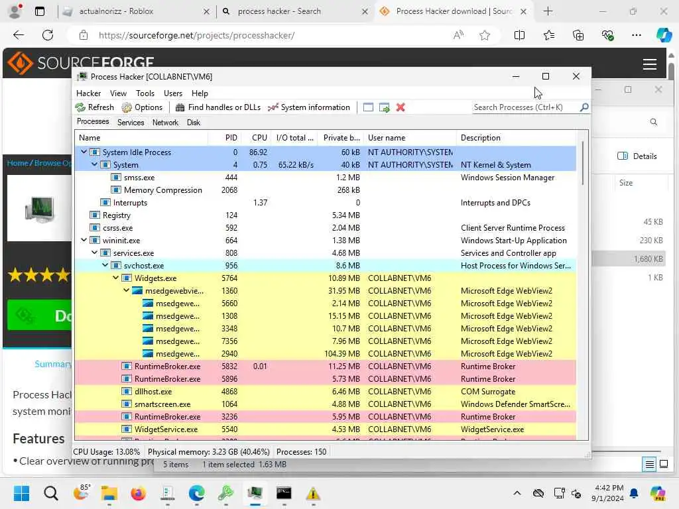The image size is (679, 509).
Task: Select the dllhost.exe process
Action: (325, 391)
